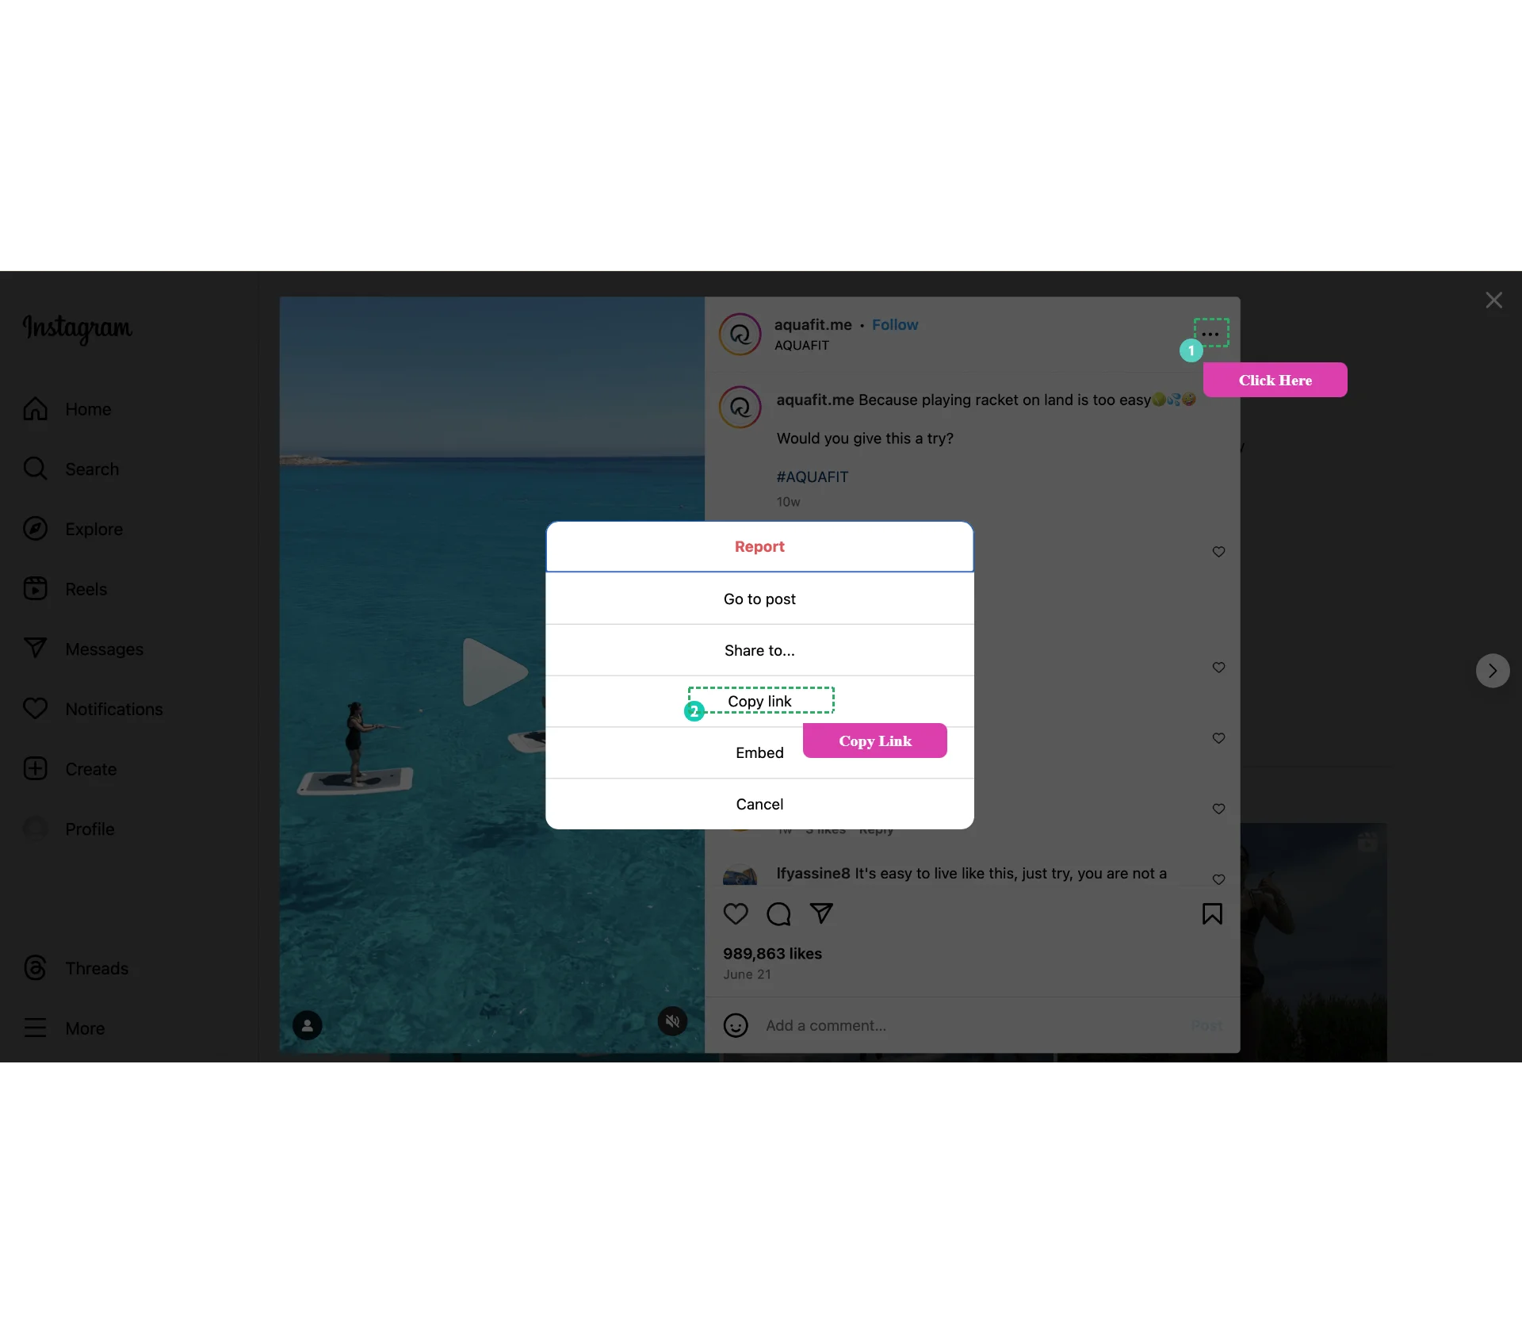The height and width of the screenshot is (1332, 1522).
Task: Click the Create icon in sidebar
Action: (36, 767)
